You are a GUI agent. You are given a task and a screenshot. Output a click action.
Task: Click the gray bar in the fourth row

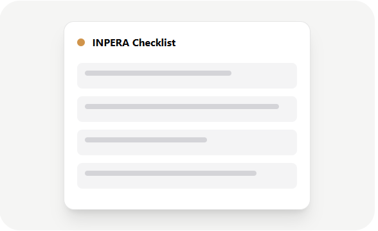171,173
